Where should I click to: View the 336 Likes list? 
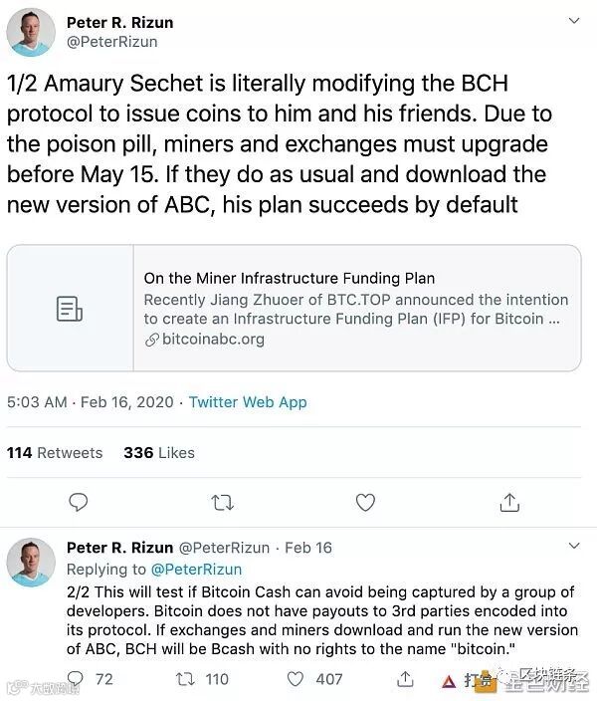(159, 452)
